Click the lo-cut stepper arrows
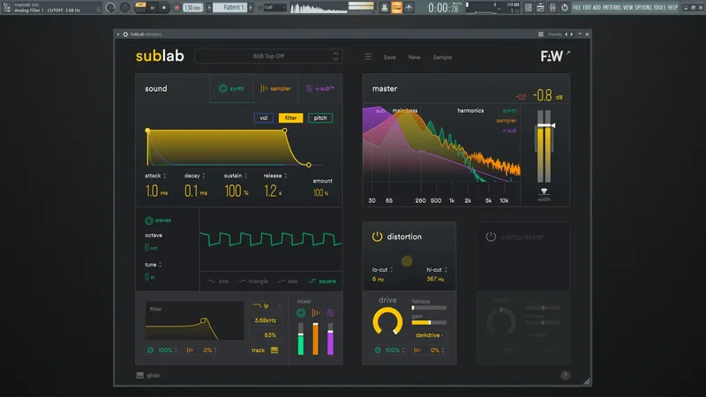 [x=391, y=270]
